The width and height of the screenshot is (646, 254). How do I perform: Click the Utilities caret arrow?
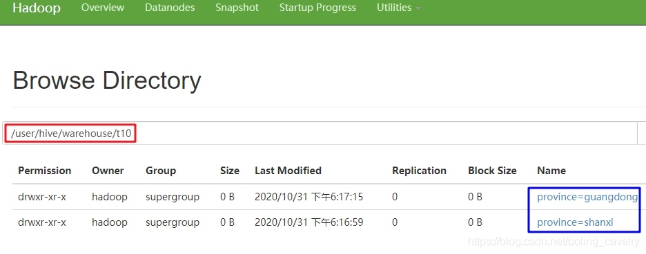(x=418, y=9)
